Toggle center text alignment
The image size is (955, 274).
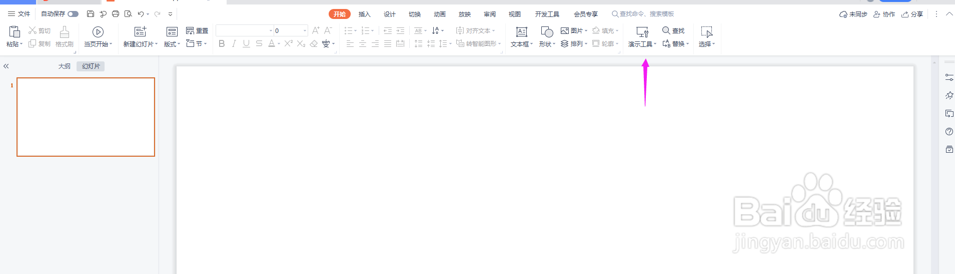[x=363, y=44]
